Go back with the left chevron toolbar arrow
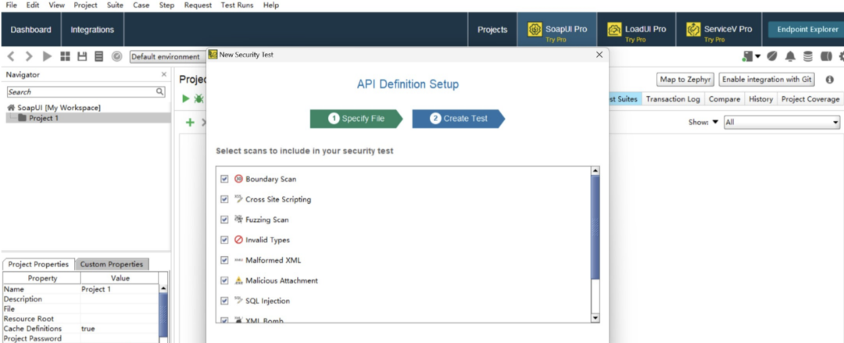This screenshot has height=343, width=844. coord(11,56)
